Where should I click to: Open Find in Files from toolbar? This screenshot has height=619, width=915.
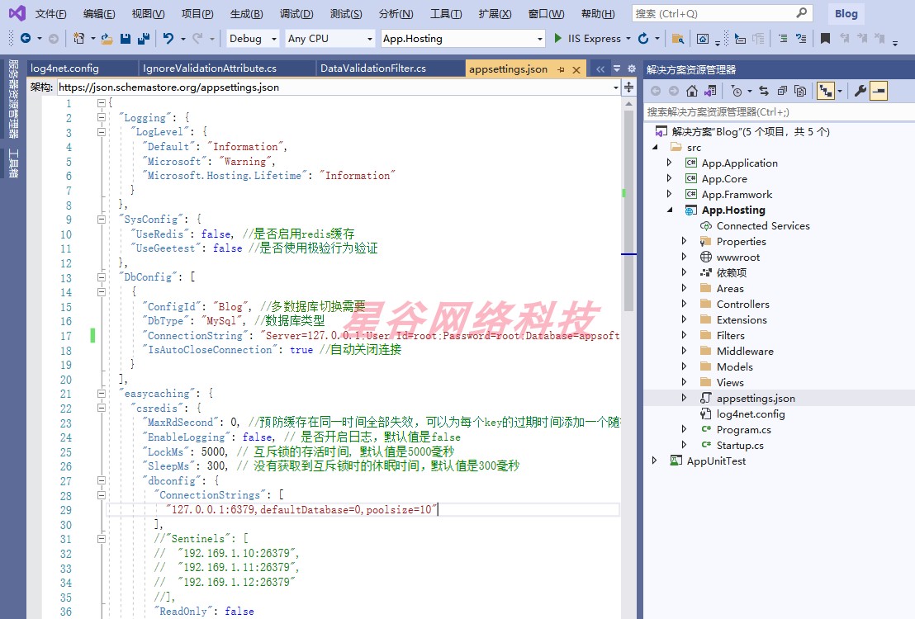[x=677, y=39]
